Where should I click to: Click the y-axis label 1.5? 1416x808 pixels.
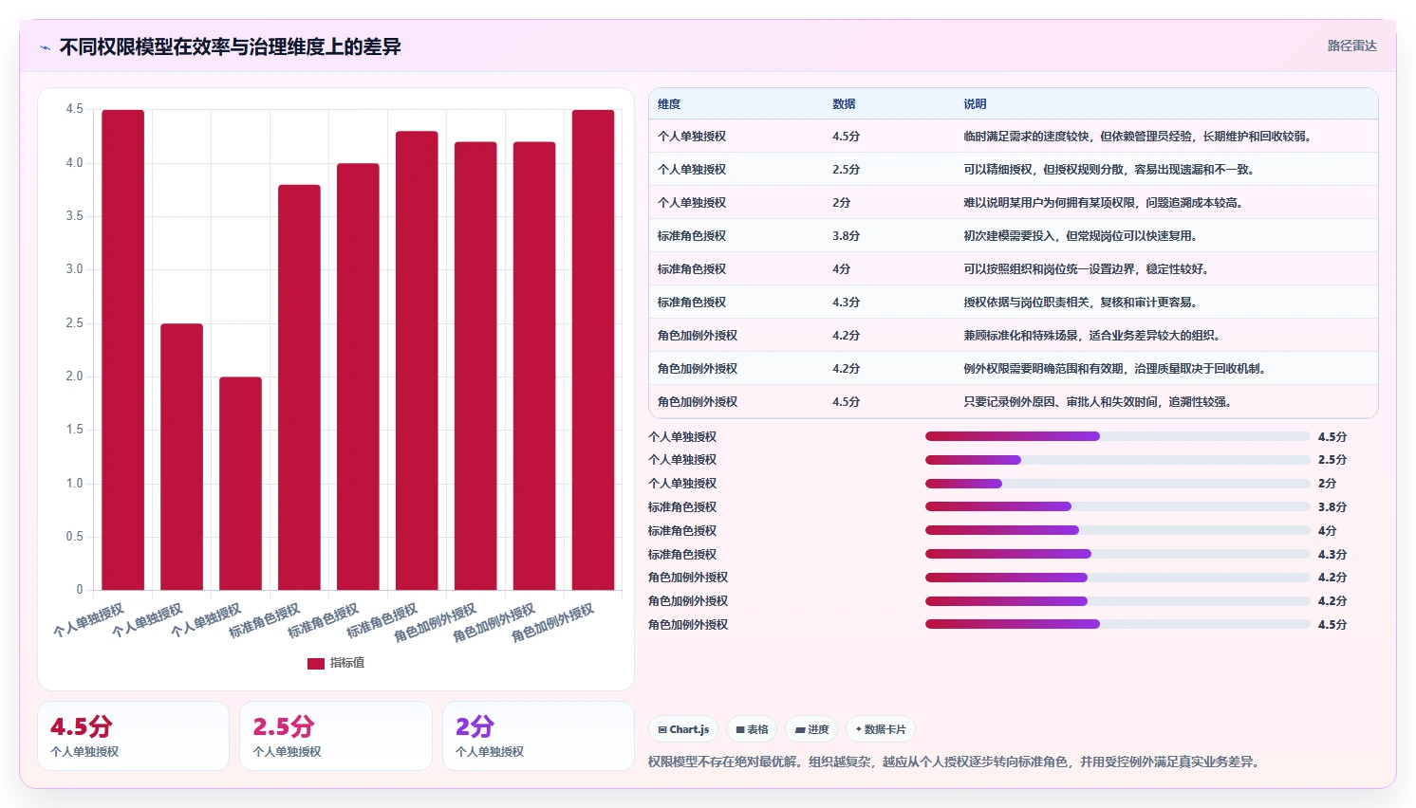(x=74, y=430)
